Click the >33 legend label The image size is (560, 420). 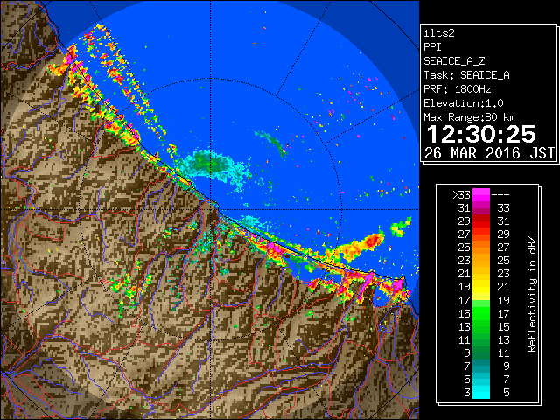pos(461,195)
